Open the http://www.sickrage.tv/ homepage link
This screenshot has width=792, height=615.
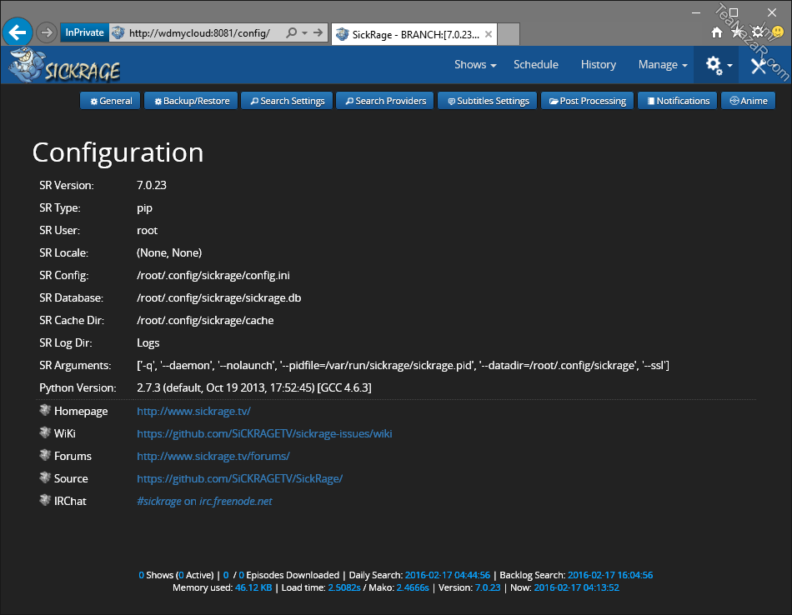[193, 412]
